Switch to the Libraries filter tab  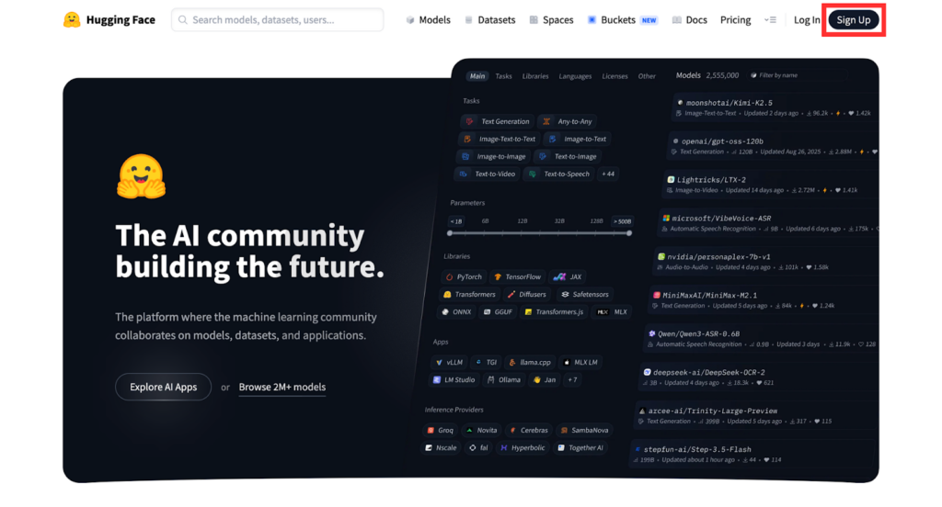(x=535, y=76)
